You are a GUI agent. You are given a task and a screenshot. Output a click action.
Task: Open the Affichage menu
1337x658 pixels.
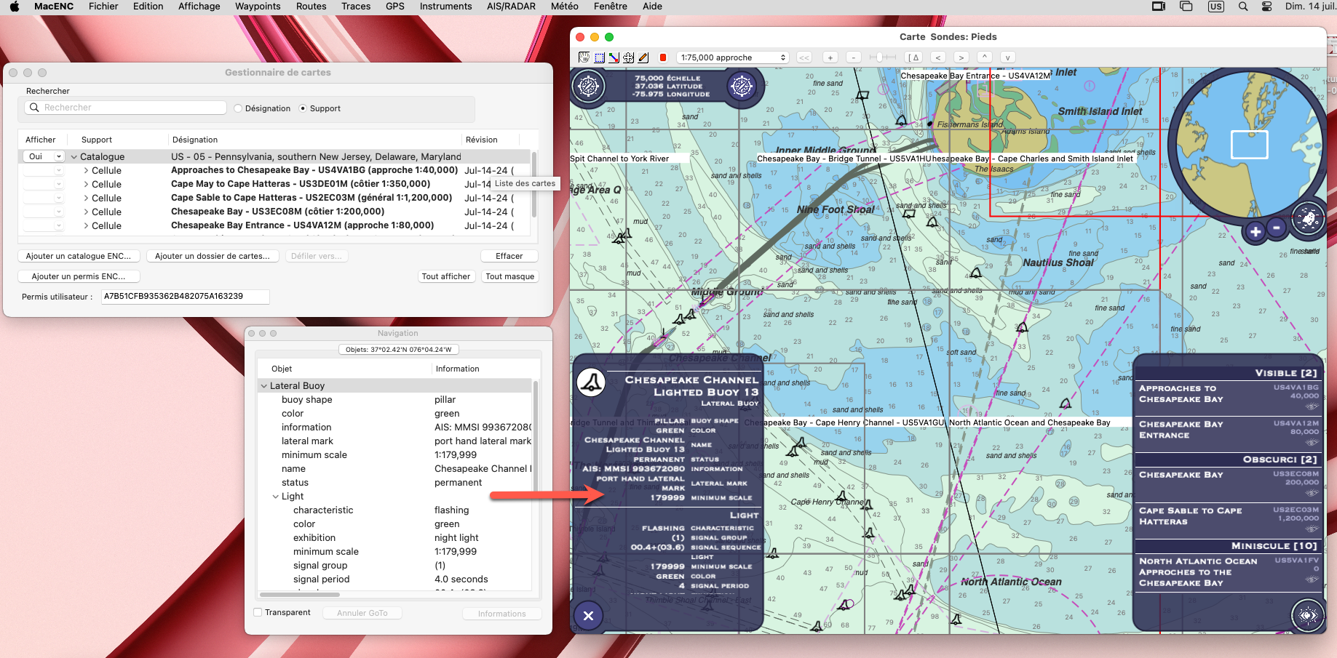tap(199, 7)
